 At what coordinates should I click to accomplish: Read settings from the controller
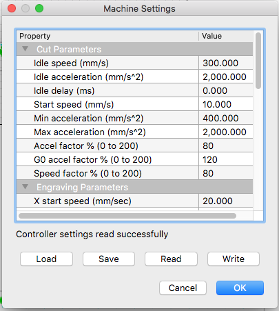[171, 259]
